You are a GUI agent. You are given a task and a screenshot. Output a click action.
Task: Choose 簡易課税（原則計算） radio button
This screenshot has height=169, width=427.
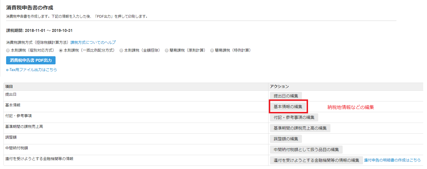click(x=167, y=50)
